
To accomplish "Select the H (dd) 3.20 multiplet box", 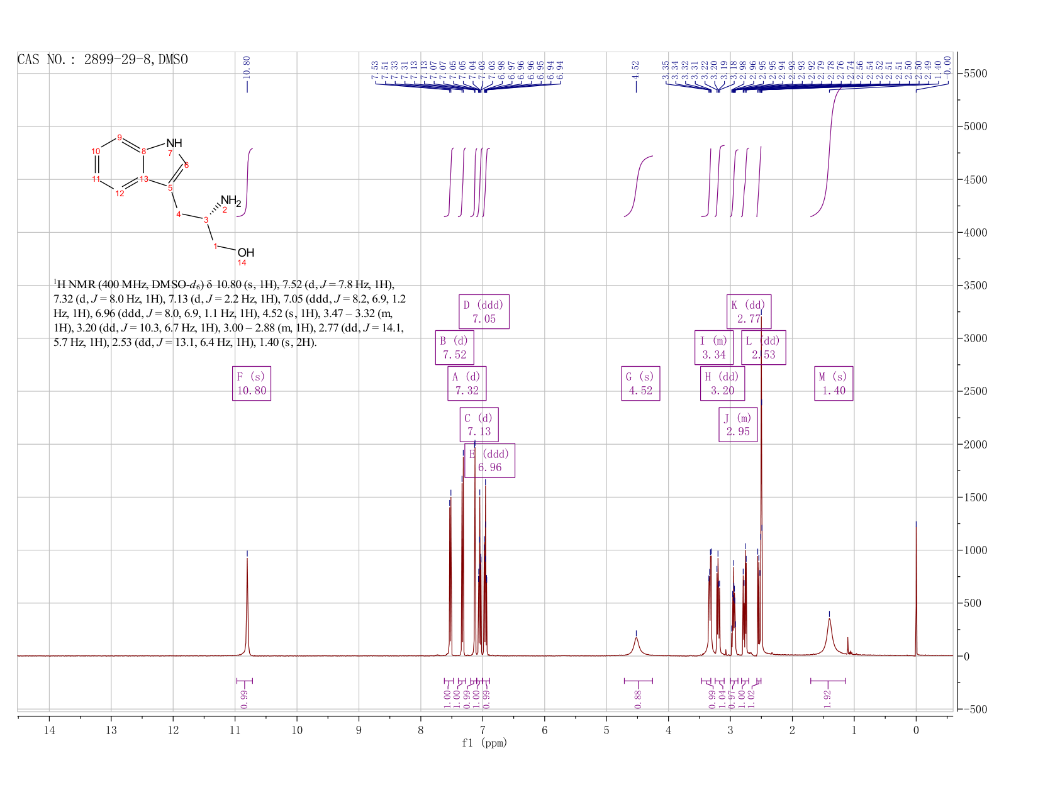I will [722, 384].
